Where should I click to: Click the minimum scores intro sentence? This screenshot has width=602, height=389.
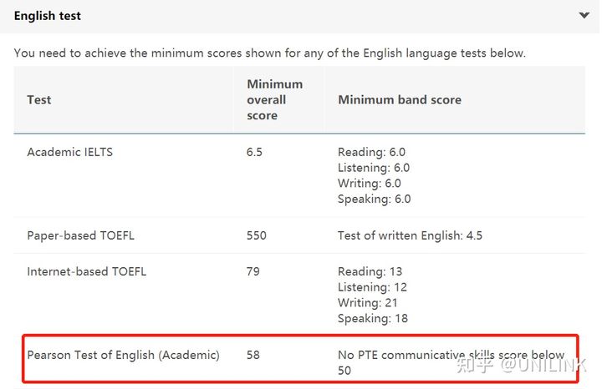pyautogui.click(x=269, y=53)
